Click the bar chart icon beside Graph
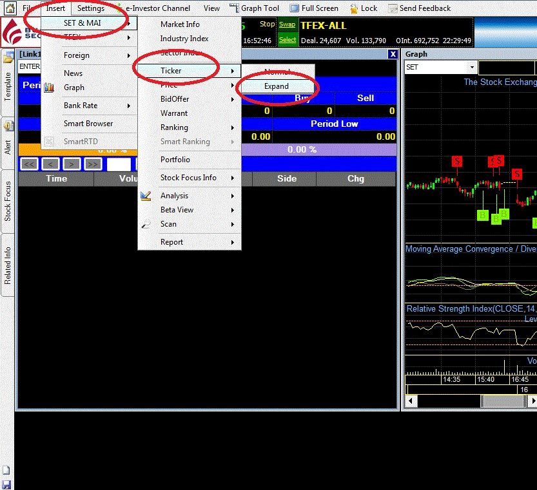Viewport: 537px width, 490px height. click(x=49, y=88)
